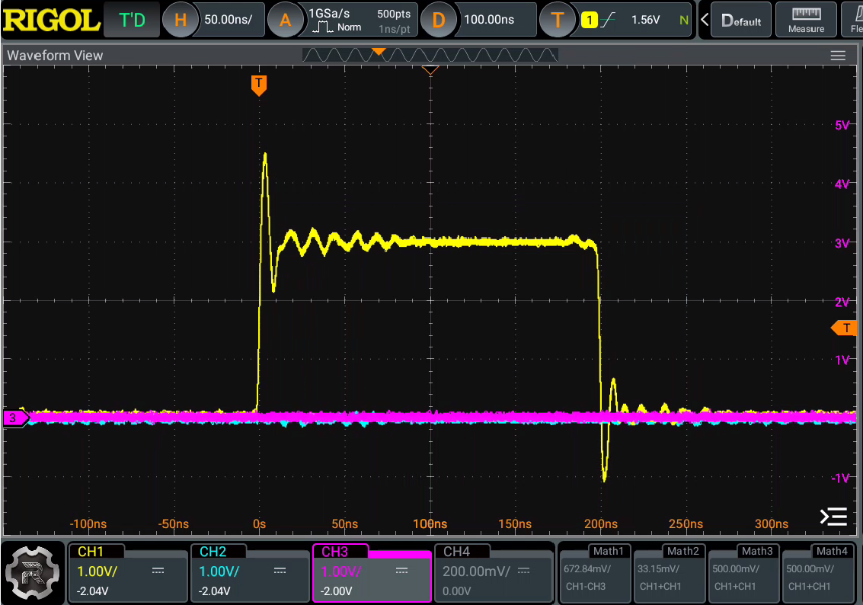The height and width of the screenshot is (605, 863).
Task: Click CH4 200.00mV/ vertical scale
Action: 476,571
